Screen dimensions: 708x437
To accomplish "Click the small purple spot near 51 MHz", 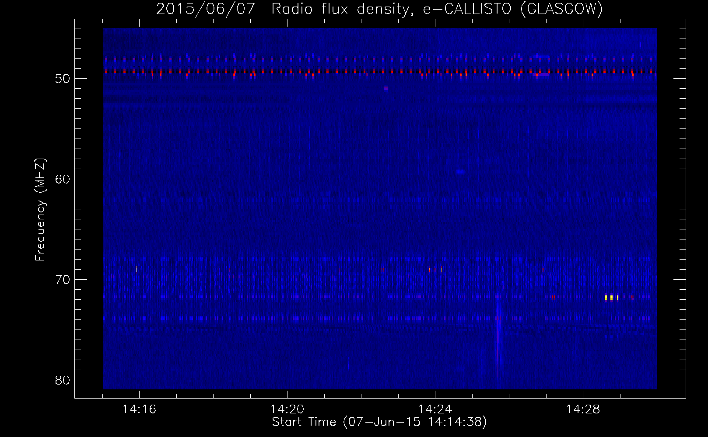I will [386, 88].
